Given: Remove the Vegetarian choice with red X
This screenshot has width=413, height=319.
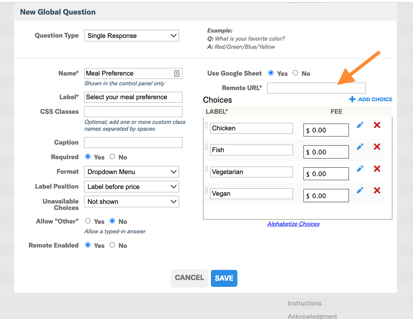Looking at the screenshot, I should coord(377,168).
